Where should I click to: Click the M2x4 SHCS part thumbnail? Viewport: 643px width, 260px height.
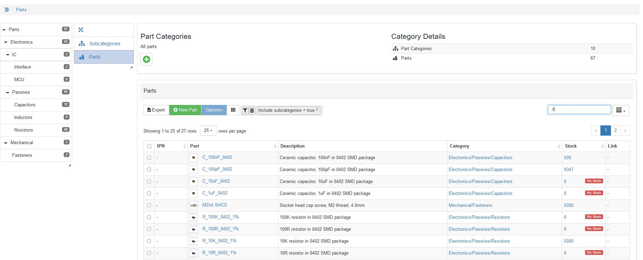pyautogui.click(x=194, y=205)
